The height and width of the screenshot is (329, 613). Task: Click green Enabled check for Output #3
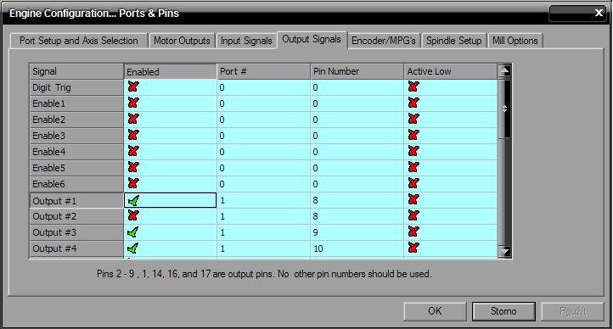tap(133, 232)
